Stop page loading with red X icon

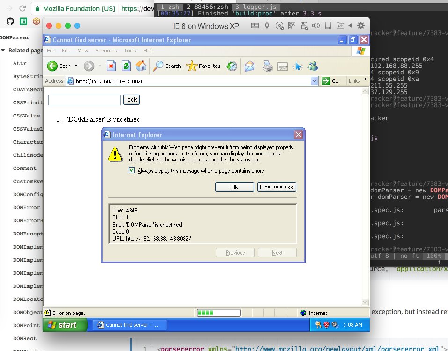[111, 66]
